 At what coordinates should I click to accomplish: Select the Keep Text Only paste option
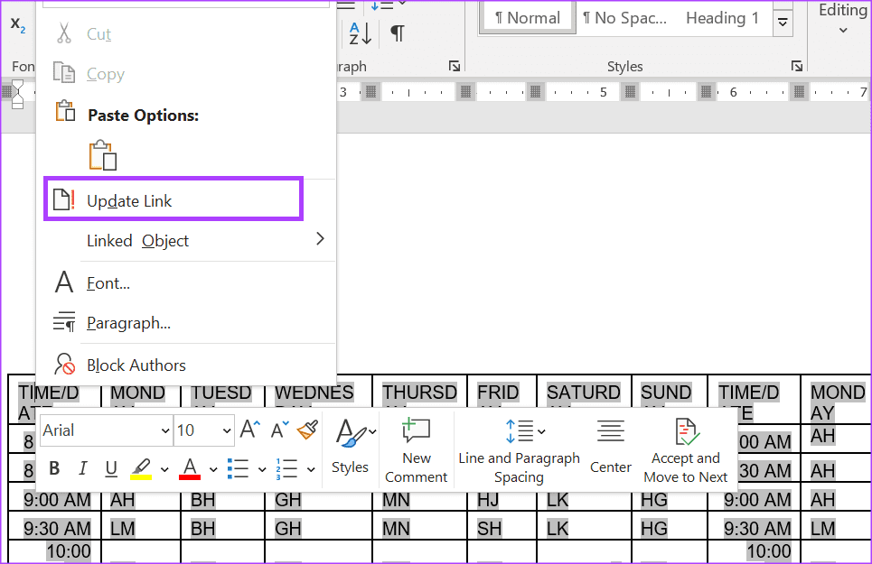pos(103,154)
